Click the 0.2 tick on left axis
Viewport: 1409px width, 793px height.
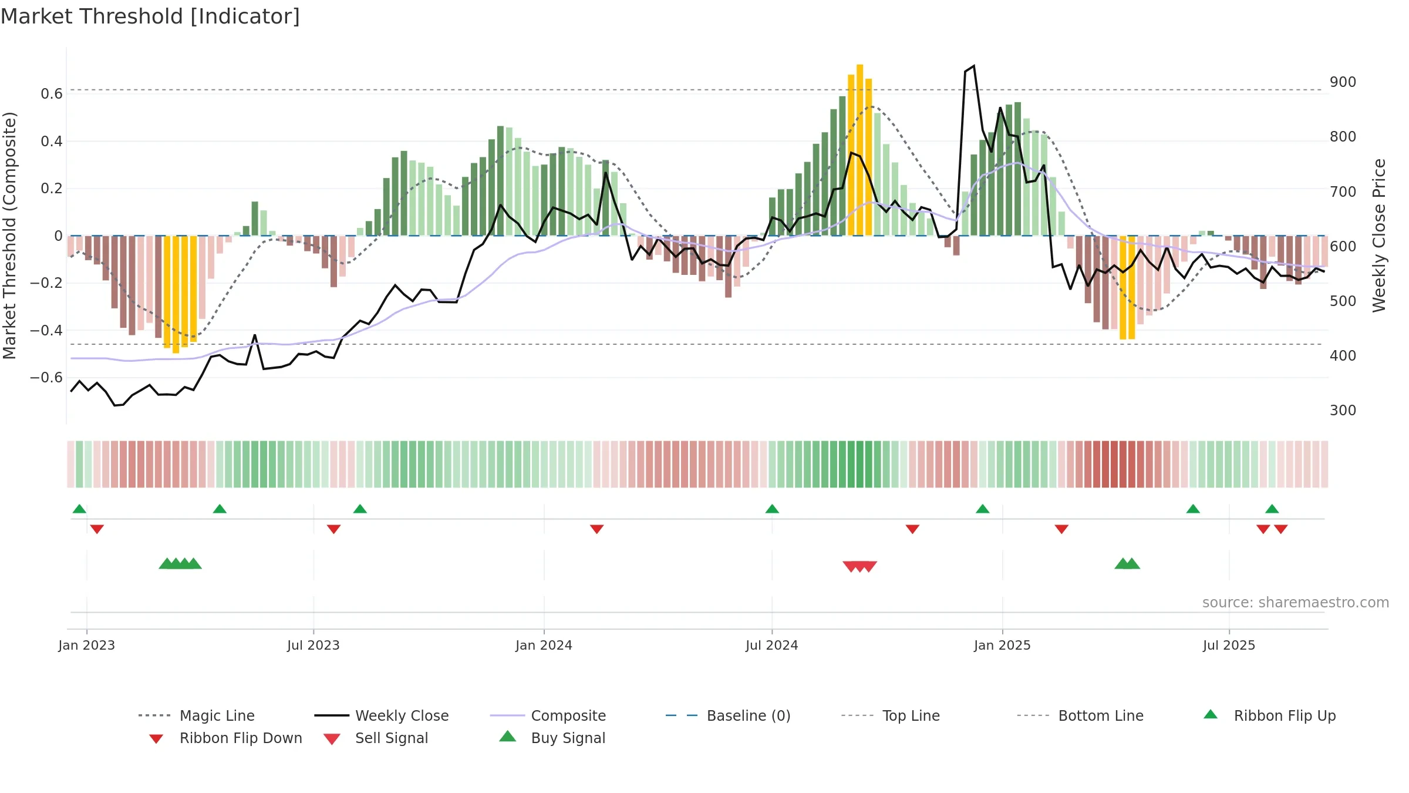[52, 189]
